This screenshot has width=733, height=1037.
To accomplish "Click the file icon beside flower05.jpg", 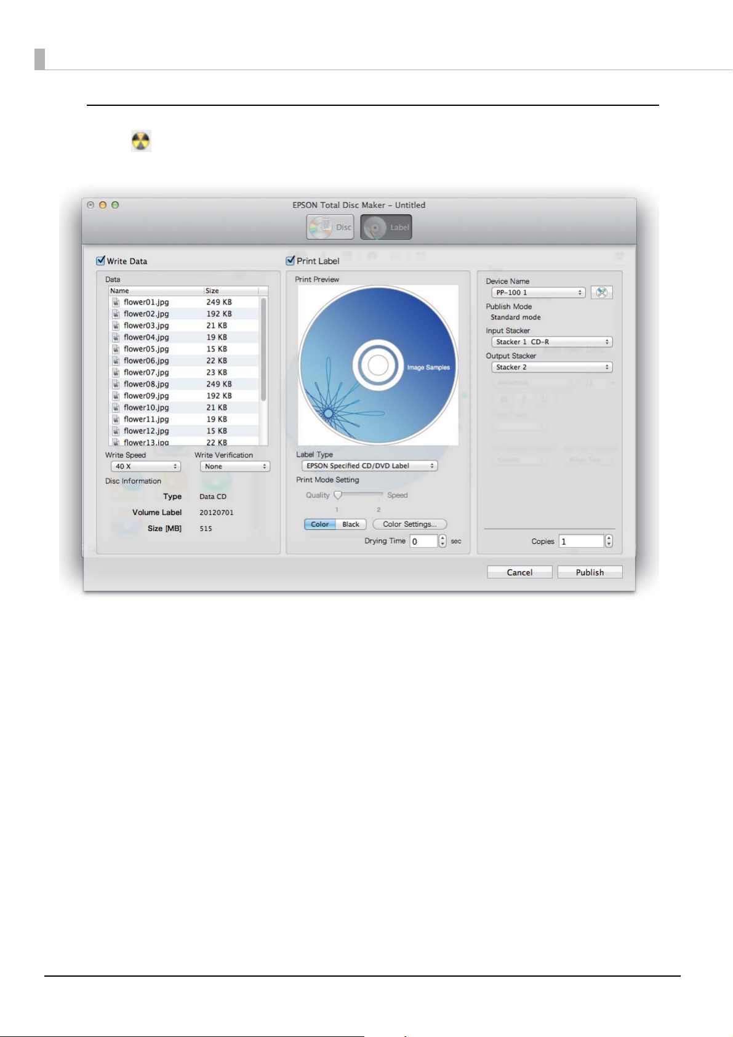I will point(116,349).
